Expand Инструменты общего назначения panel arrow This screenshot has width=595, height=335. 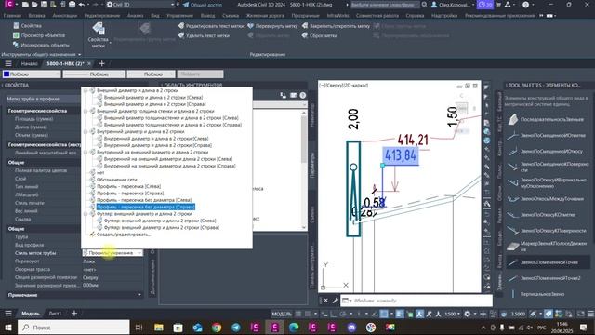pyautogui.click(x=79, y=55)
